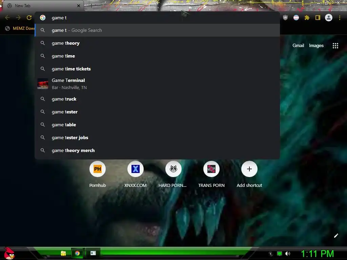Open a new tab with the plus button
The height and width of the screenshot is (260, 347).
tap(91, 6)
